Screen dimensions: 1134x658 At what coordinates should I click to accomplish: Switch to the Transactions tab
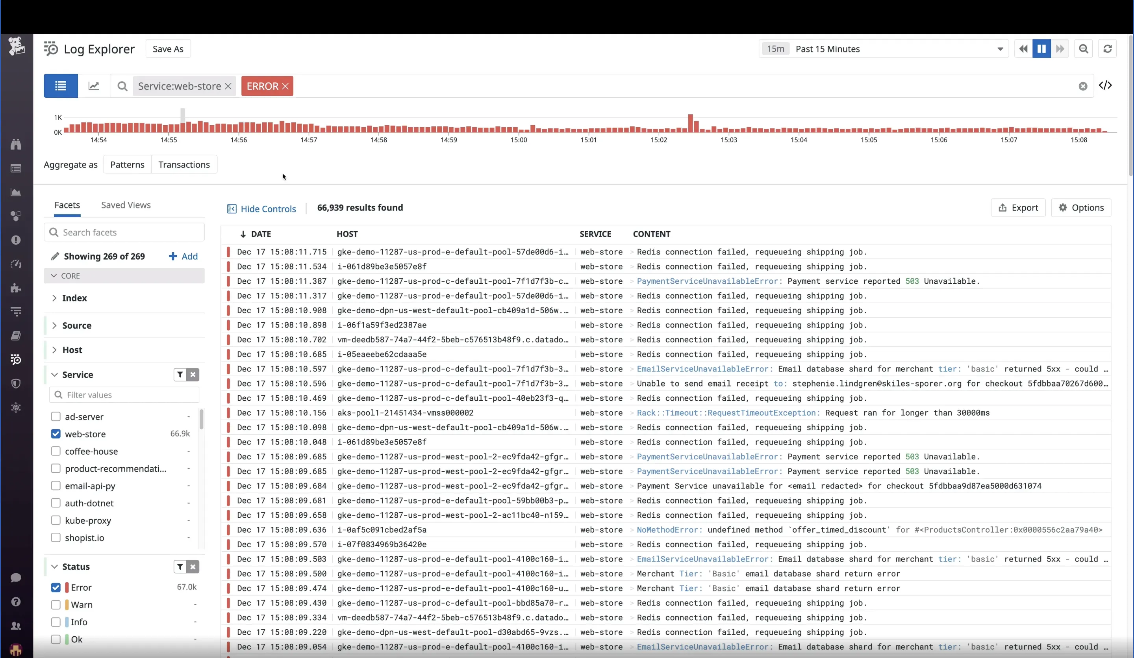184,165
